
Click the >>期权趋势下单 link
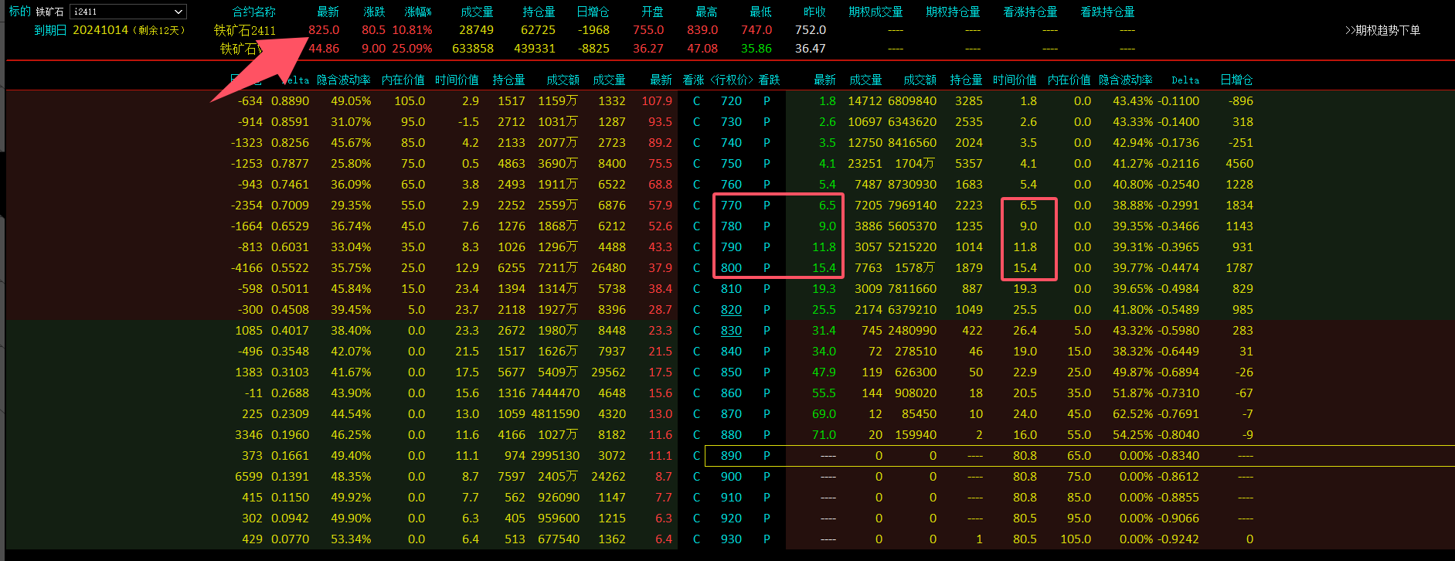click(1382, 30)
